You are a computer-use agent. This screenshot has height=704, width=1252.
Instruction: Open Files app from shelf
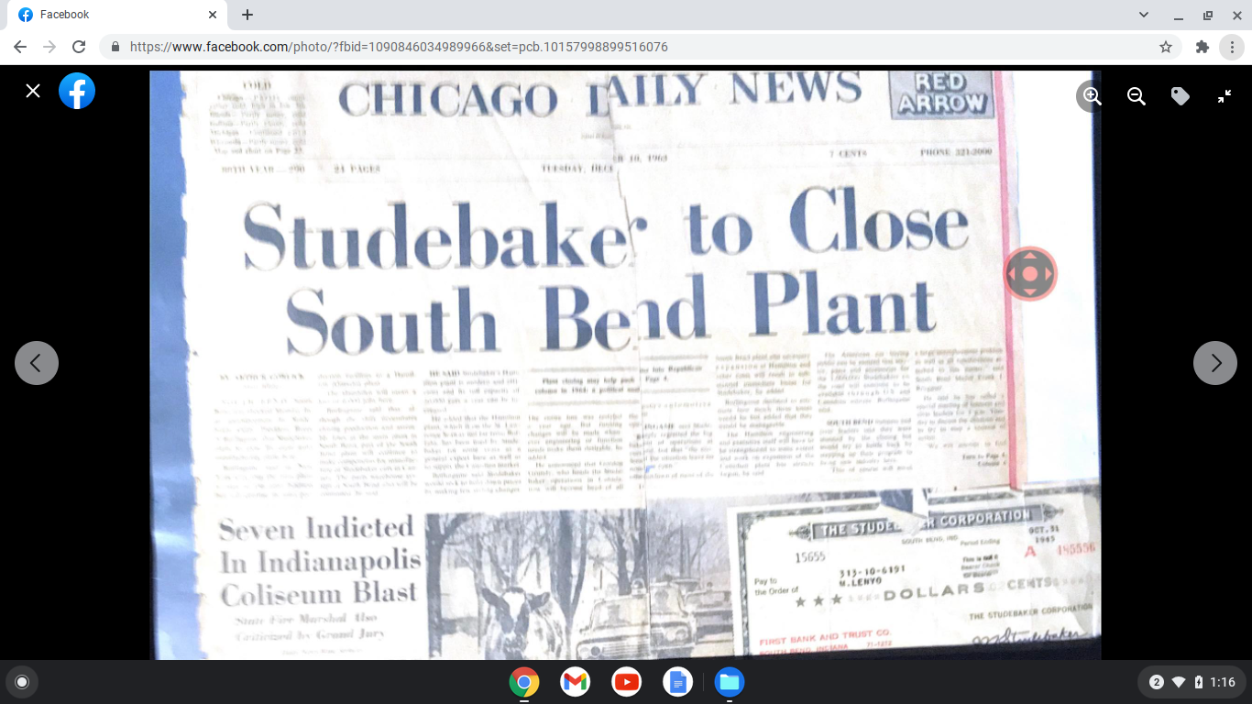tap(730, 682)
